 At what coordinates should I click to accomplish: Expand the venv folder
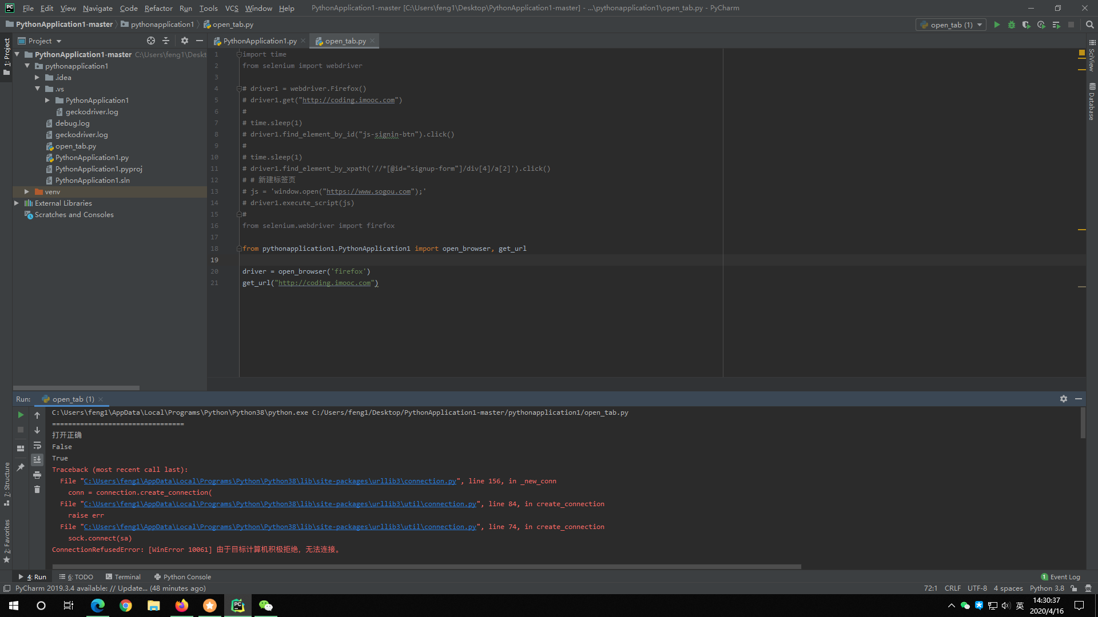(27, 191)
